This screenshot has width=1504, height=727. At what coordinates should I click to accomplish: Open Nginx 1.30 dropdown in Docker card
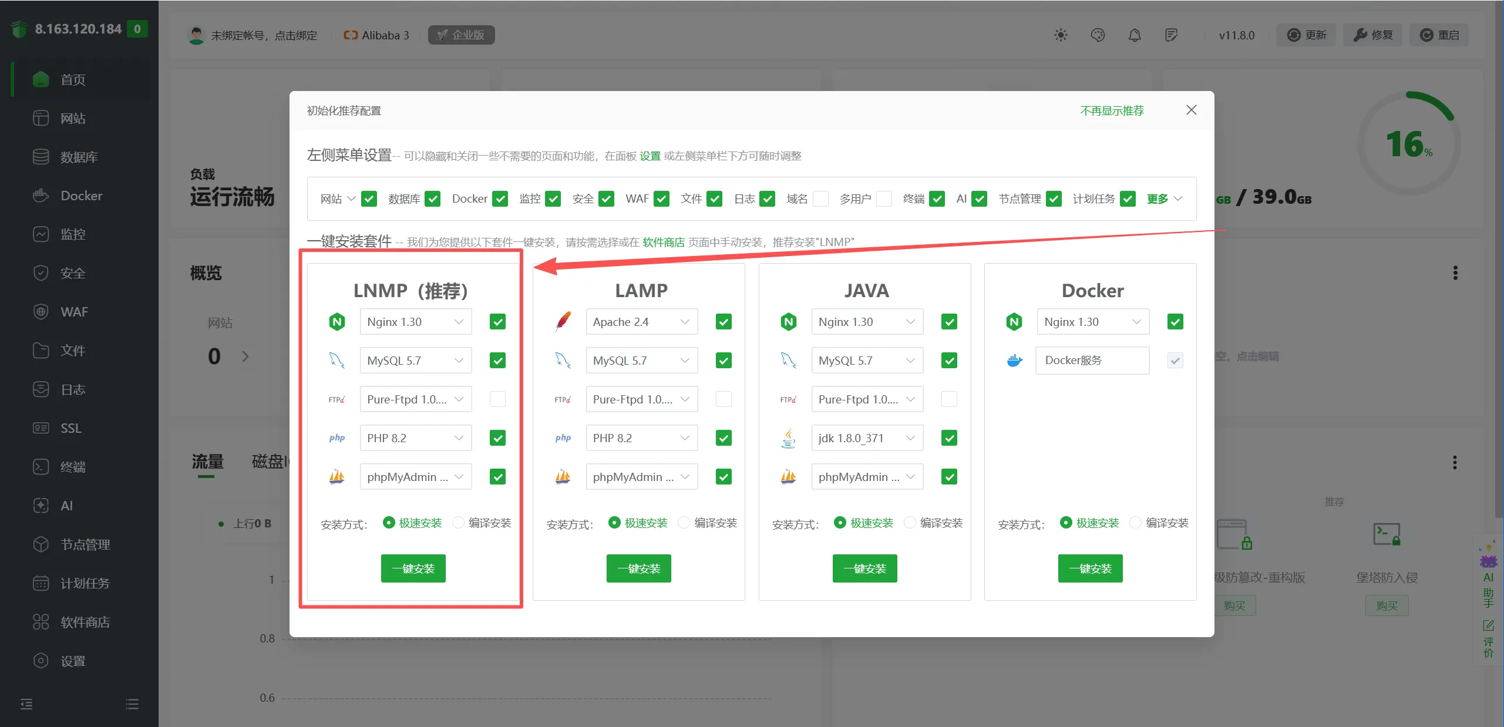click(1093, 322)
